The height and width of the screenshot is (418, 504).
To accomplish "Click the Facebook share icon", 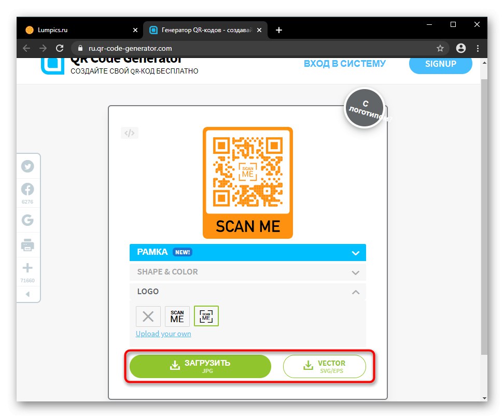I will [x=27, y=189].
